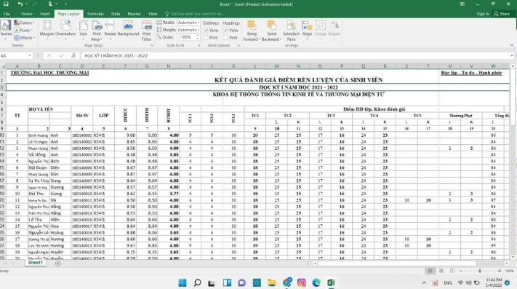
Task: Zoom out with the minus button
Action: tap(460, 271)
